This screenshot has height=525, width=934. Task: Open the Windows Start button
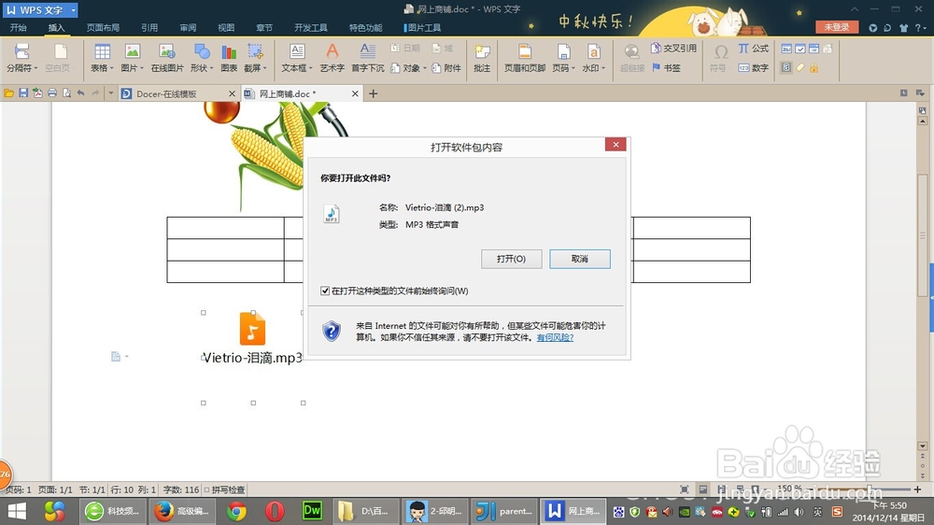(x=17, y=511)
